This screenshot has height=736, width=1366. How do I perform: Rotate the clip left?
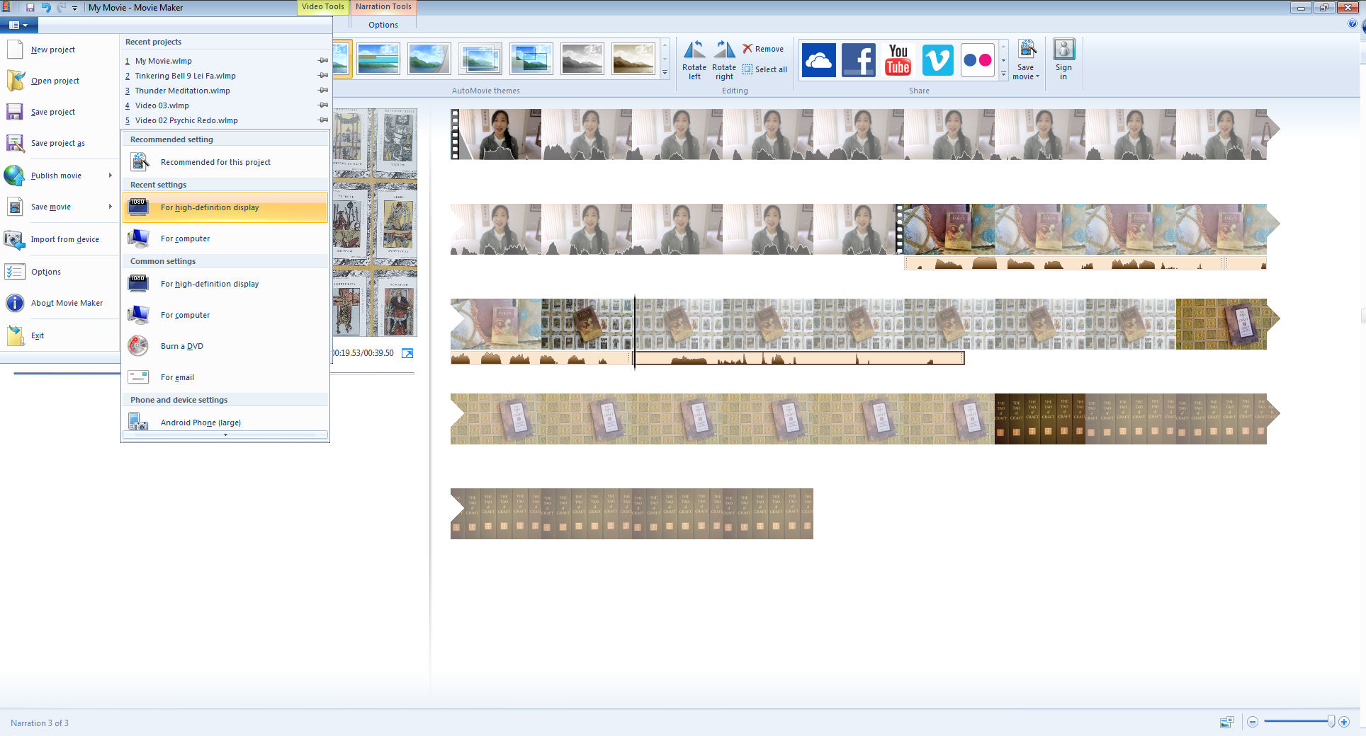pos(694,60)
